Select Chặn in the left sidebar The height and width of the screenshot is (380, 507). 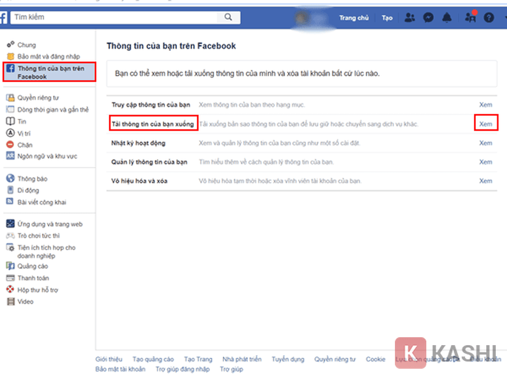26,145
